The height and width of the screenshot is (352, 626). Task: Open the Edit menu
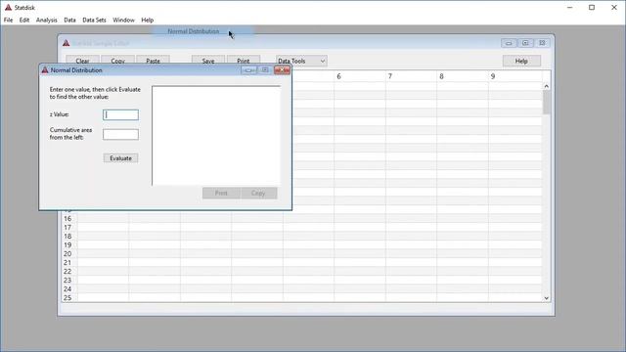point(23,20)
